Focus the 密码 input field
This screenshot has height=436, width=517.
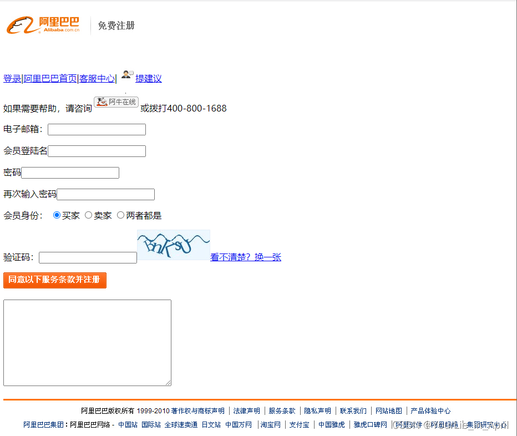tap(70, 173)
